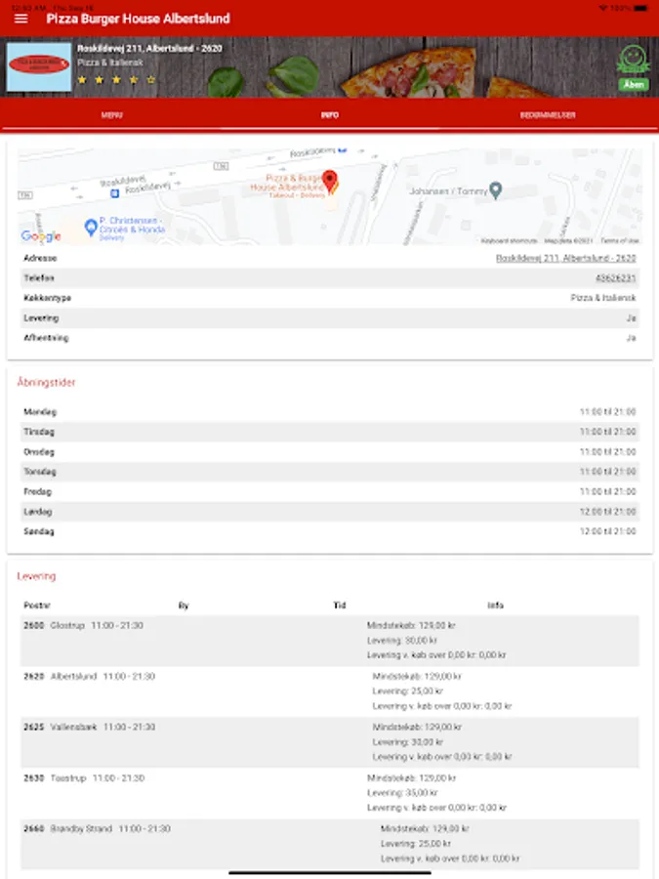Click the yellow star rating row
Viewport: 659px width, 879px height.
pyautogui.click(x=116, y=80)
